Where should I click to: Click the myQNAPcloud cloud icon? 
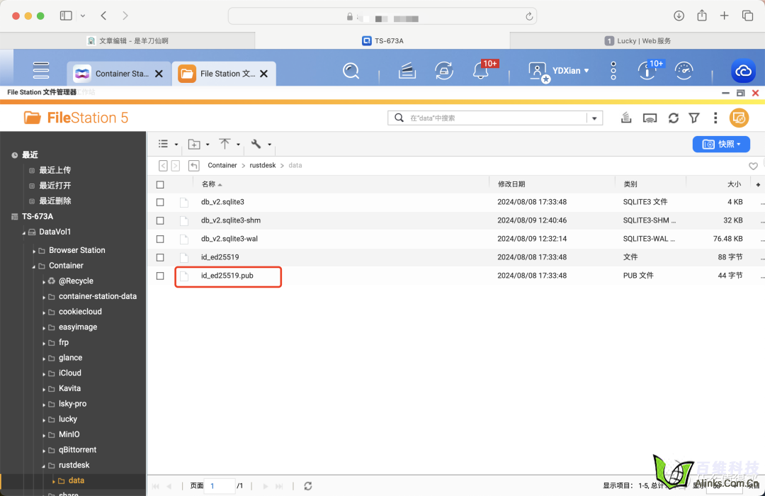pyautogui.click(x=743, y=71)
